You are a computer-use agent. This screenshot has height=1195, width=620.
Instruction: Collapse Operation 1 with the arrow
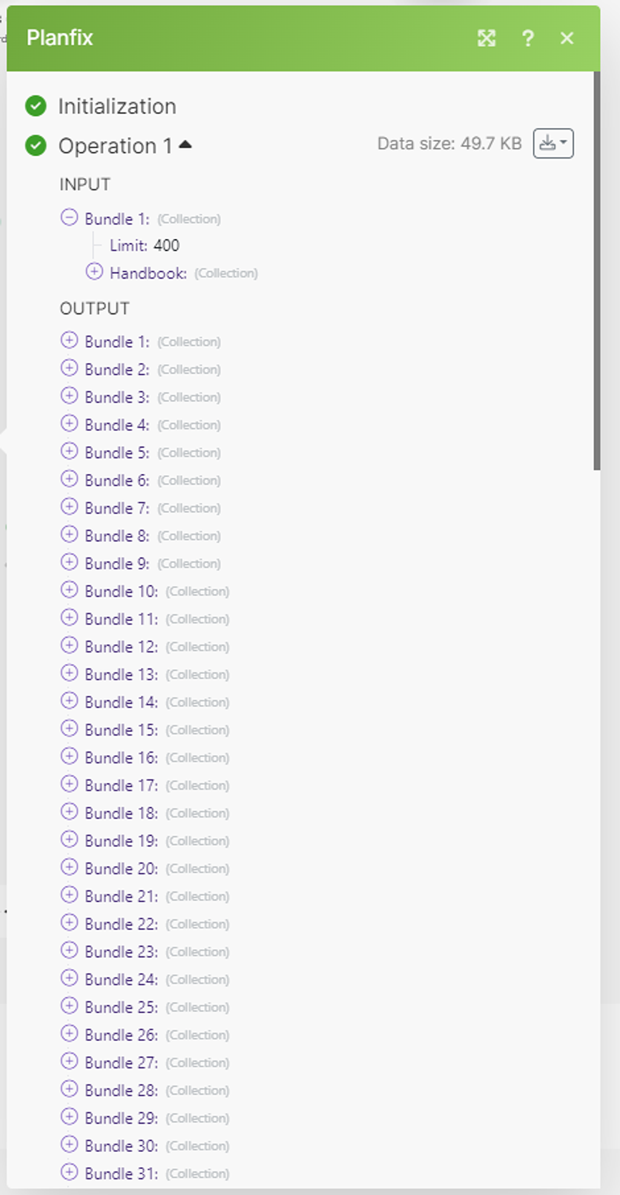185,144
